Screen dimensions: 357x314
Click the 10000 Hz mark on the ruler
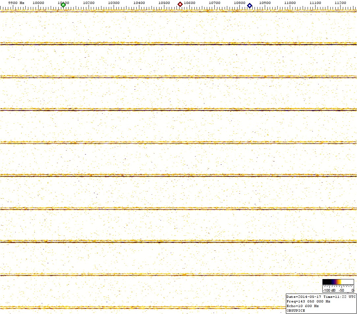(39, 3)
